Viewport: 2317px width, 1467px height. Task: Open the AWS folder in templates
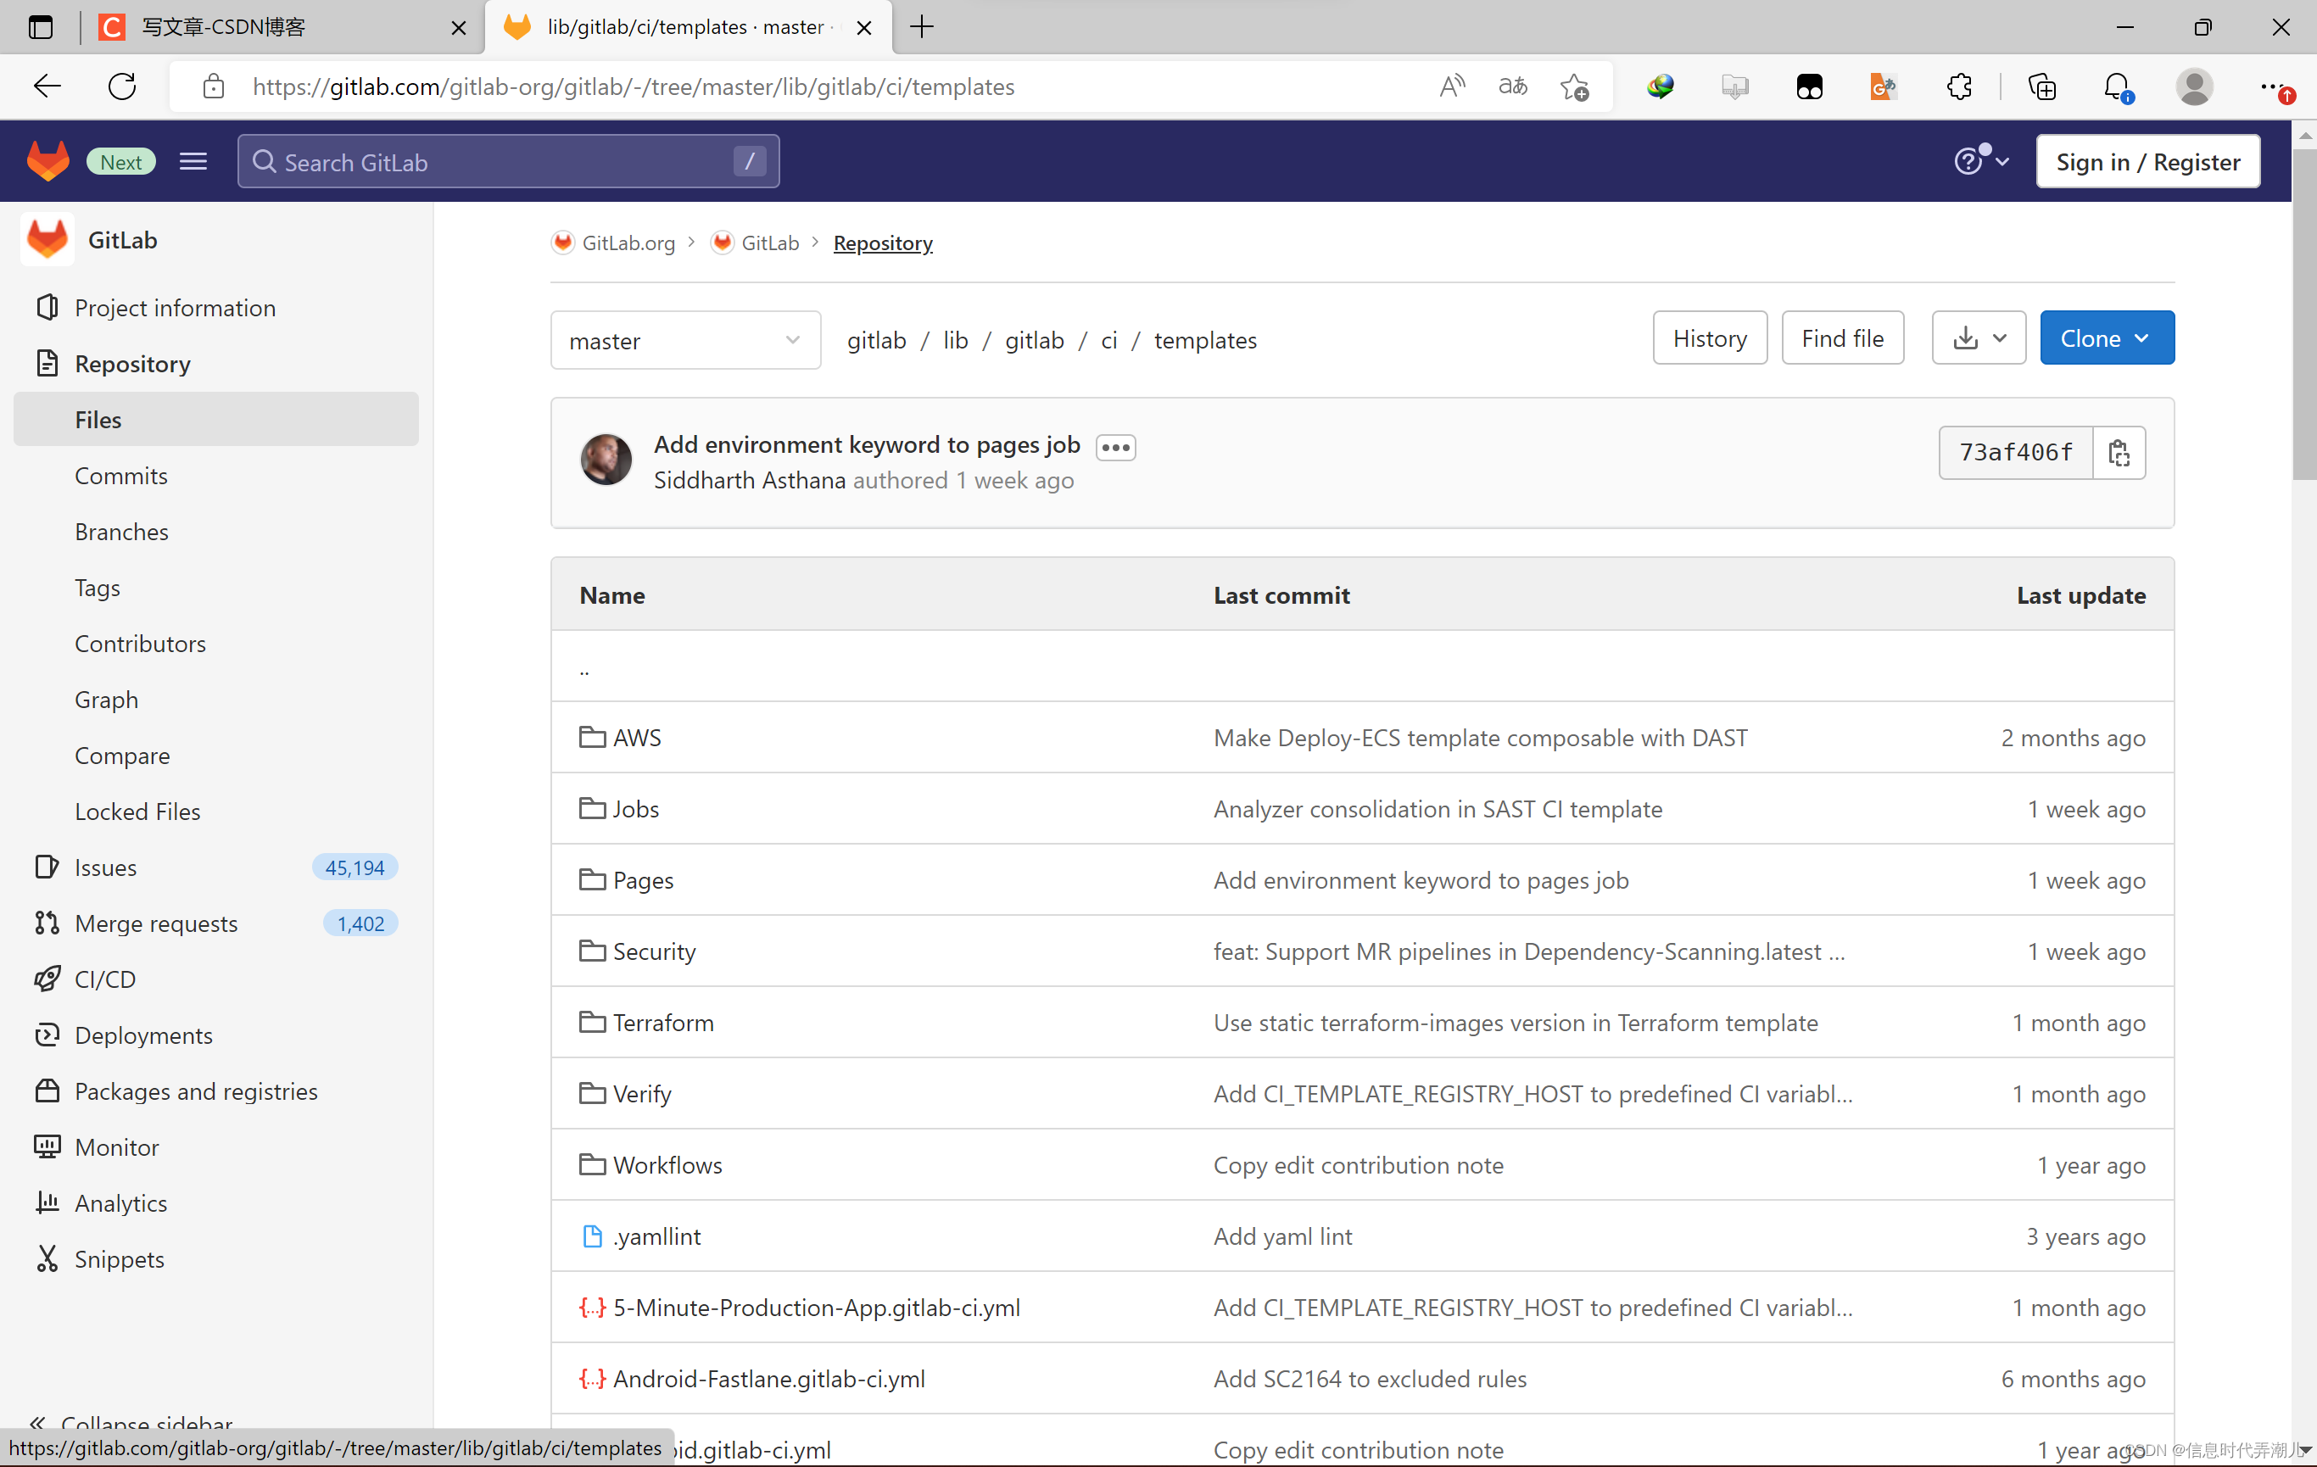click(639, 736)
